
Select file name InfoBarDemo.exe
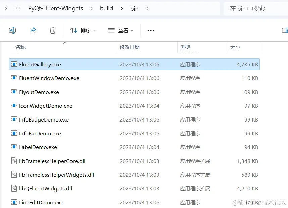[x=40, y=134]
